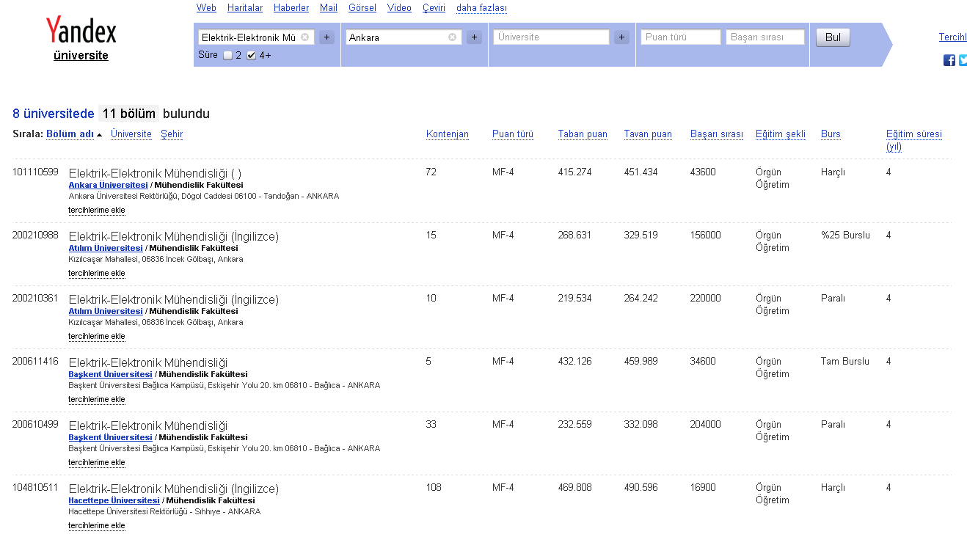Add Hacettepe program to tercihlerime

97,526
